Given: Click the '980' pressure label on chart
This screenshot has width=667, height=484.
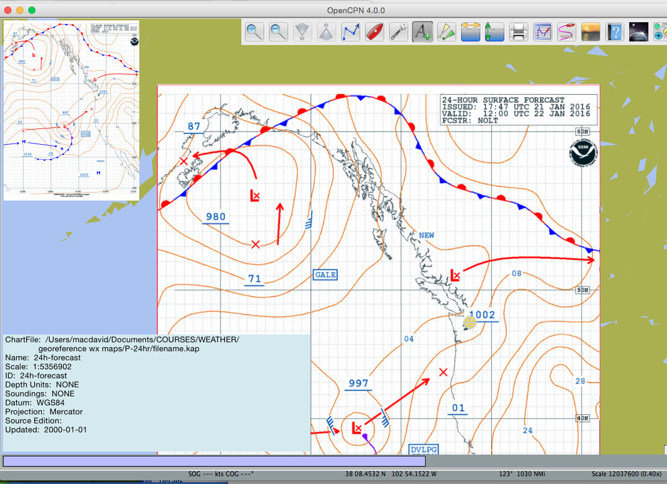Looking at the screenshot, I should [x=216, y=217].
